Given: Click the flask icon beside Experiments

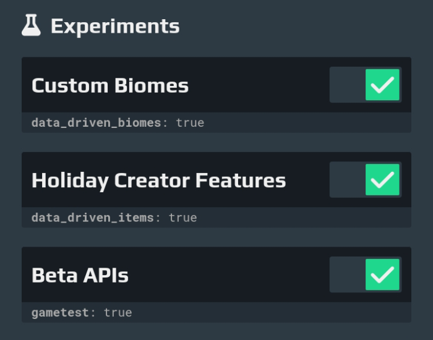Looking at the screenshot, I should 31,25.
